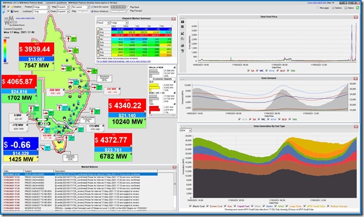Open the www.nem-watch.info link under logo
Screen dimensions: 364x217
25,18
